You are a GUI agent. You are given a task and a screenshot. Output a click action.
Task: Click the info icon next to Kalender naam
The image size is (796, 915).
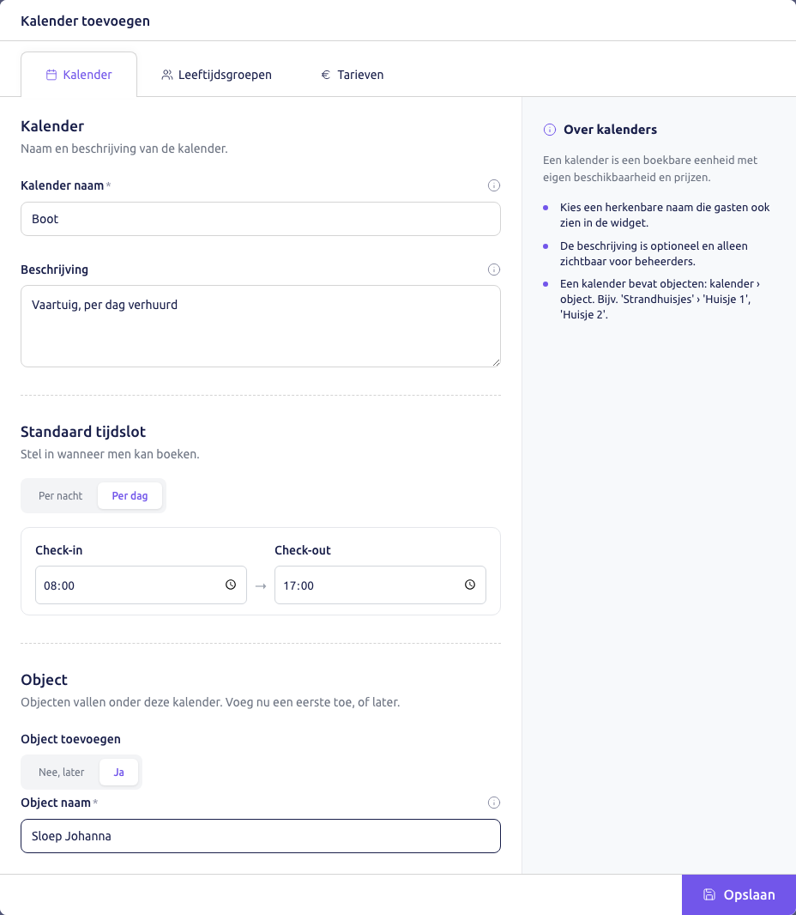tap(493, 185)
